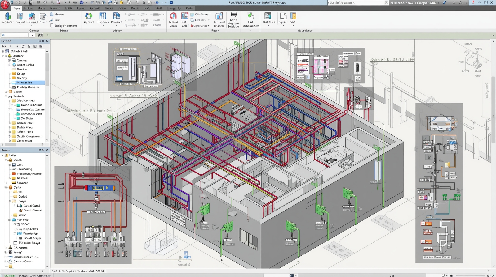
Task: Click the Sat Cell ribbon icon
Action: pyautogui.click(x=184, y=16)
